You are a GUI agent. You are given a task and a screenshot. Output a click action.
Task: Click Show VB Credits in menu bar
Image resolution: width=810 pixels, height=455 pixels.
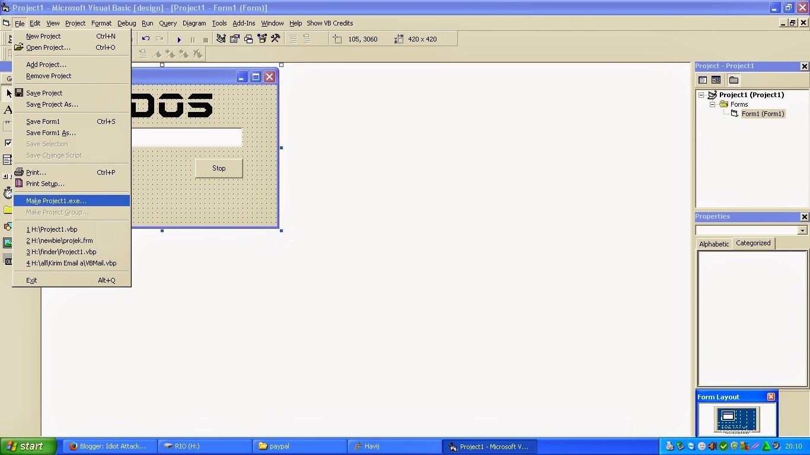(x=330, y=23)
